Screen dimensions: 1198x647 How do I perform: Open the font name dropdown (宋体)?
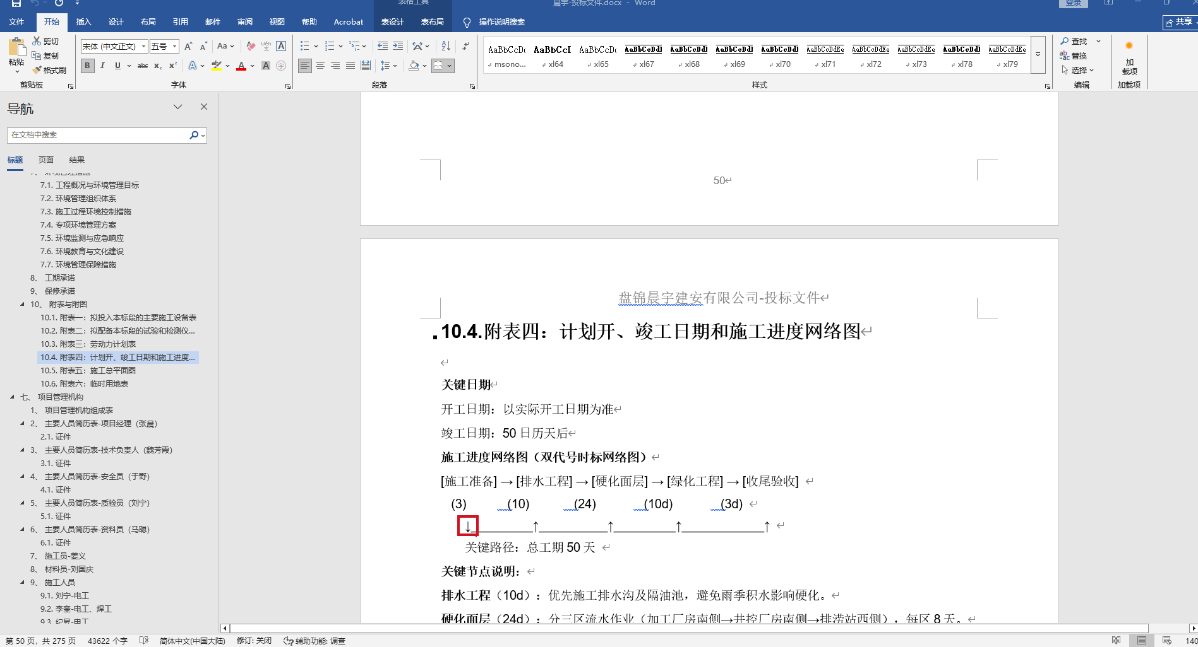coord(143,47)
